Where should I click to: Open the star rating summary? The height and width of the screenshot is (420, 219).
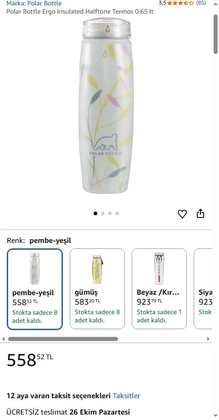pyautogui.click(x=180, y=3)
